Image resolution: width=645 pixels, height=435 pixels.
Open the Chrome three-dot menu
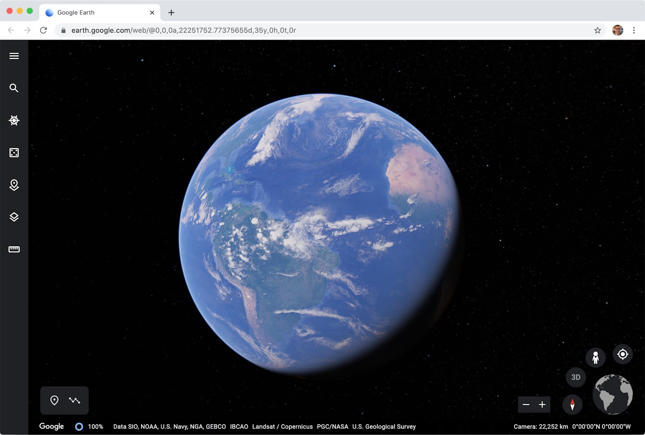634,30
